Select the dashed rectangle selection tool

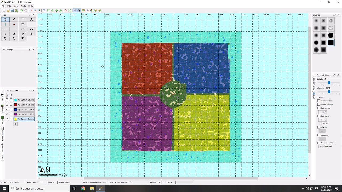pyautogui.click(x=5, y=39)
